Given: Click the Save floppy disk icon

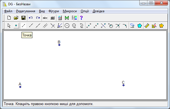Looking at the screenshot, I should tap(23, 18).
